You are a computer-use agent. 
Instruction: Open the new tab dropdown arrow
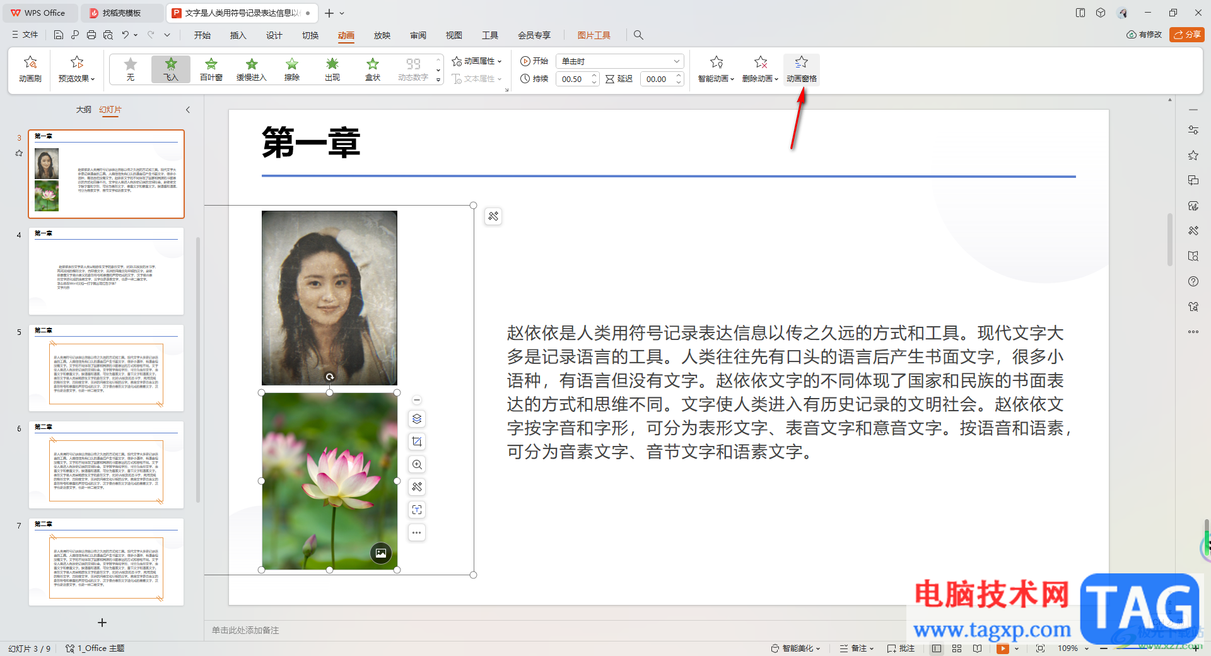342,13
